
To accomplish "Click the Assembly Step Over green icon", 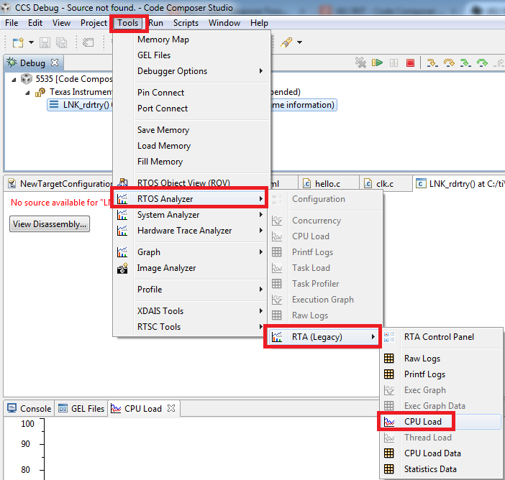I will coord(482,63).
